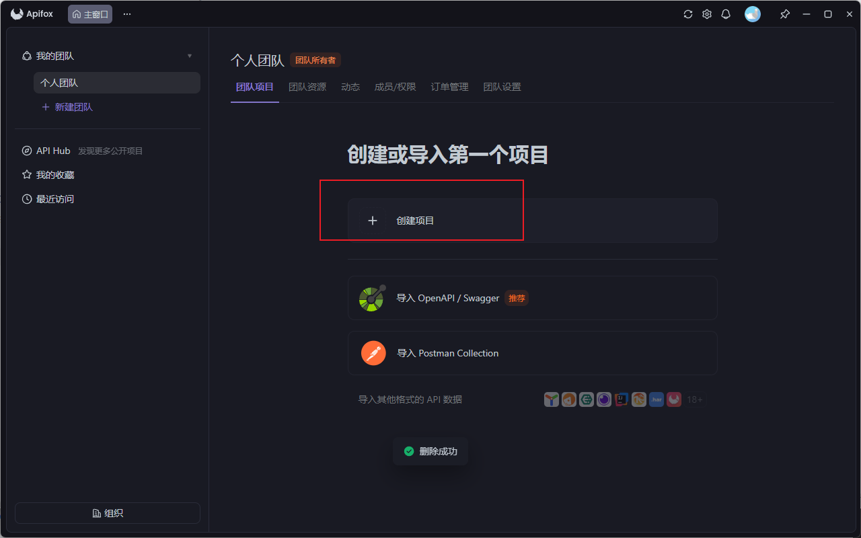Click the Insomnia purple circle import icon

coord(604,399)
